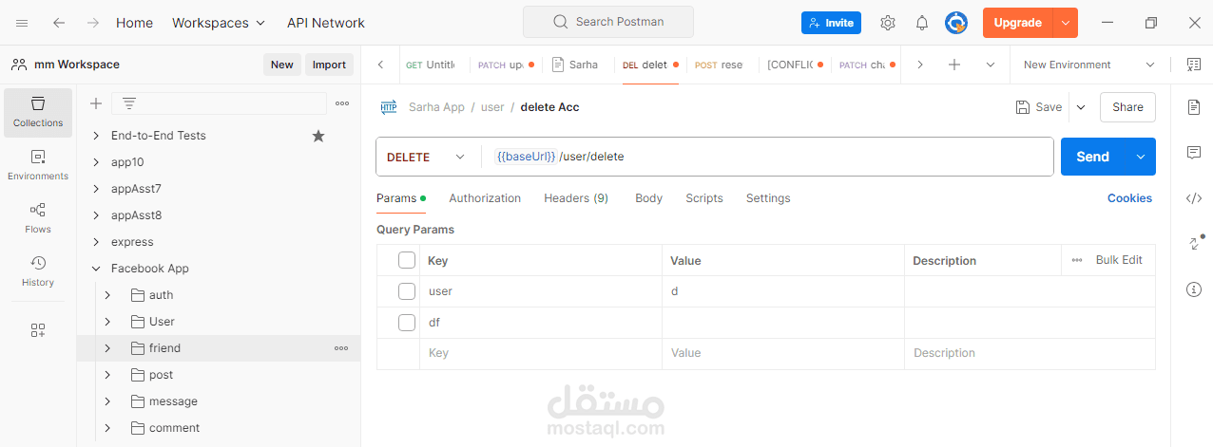This screenshot has height=447, width=1213.
Task: Enable the df param checkbox
Action: [407, 323]
